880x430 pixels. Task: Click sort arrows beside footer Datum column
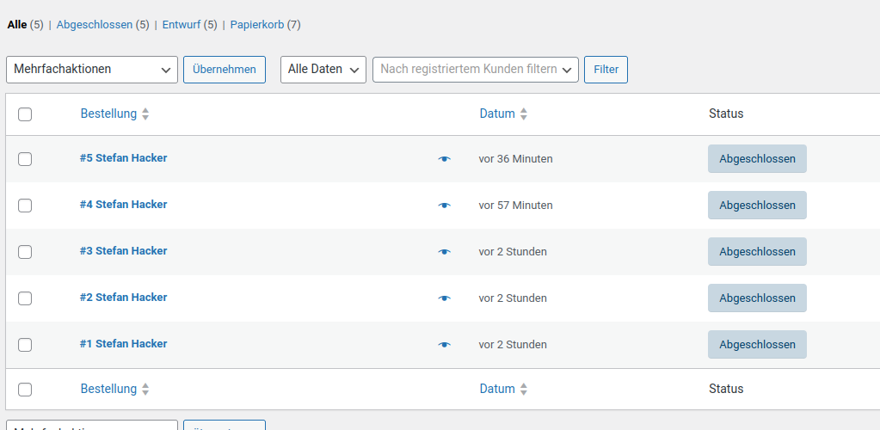(x=524, y=390)
